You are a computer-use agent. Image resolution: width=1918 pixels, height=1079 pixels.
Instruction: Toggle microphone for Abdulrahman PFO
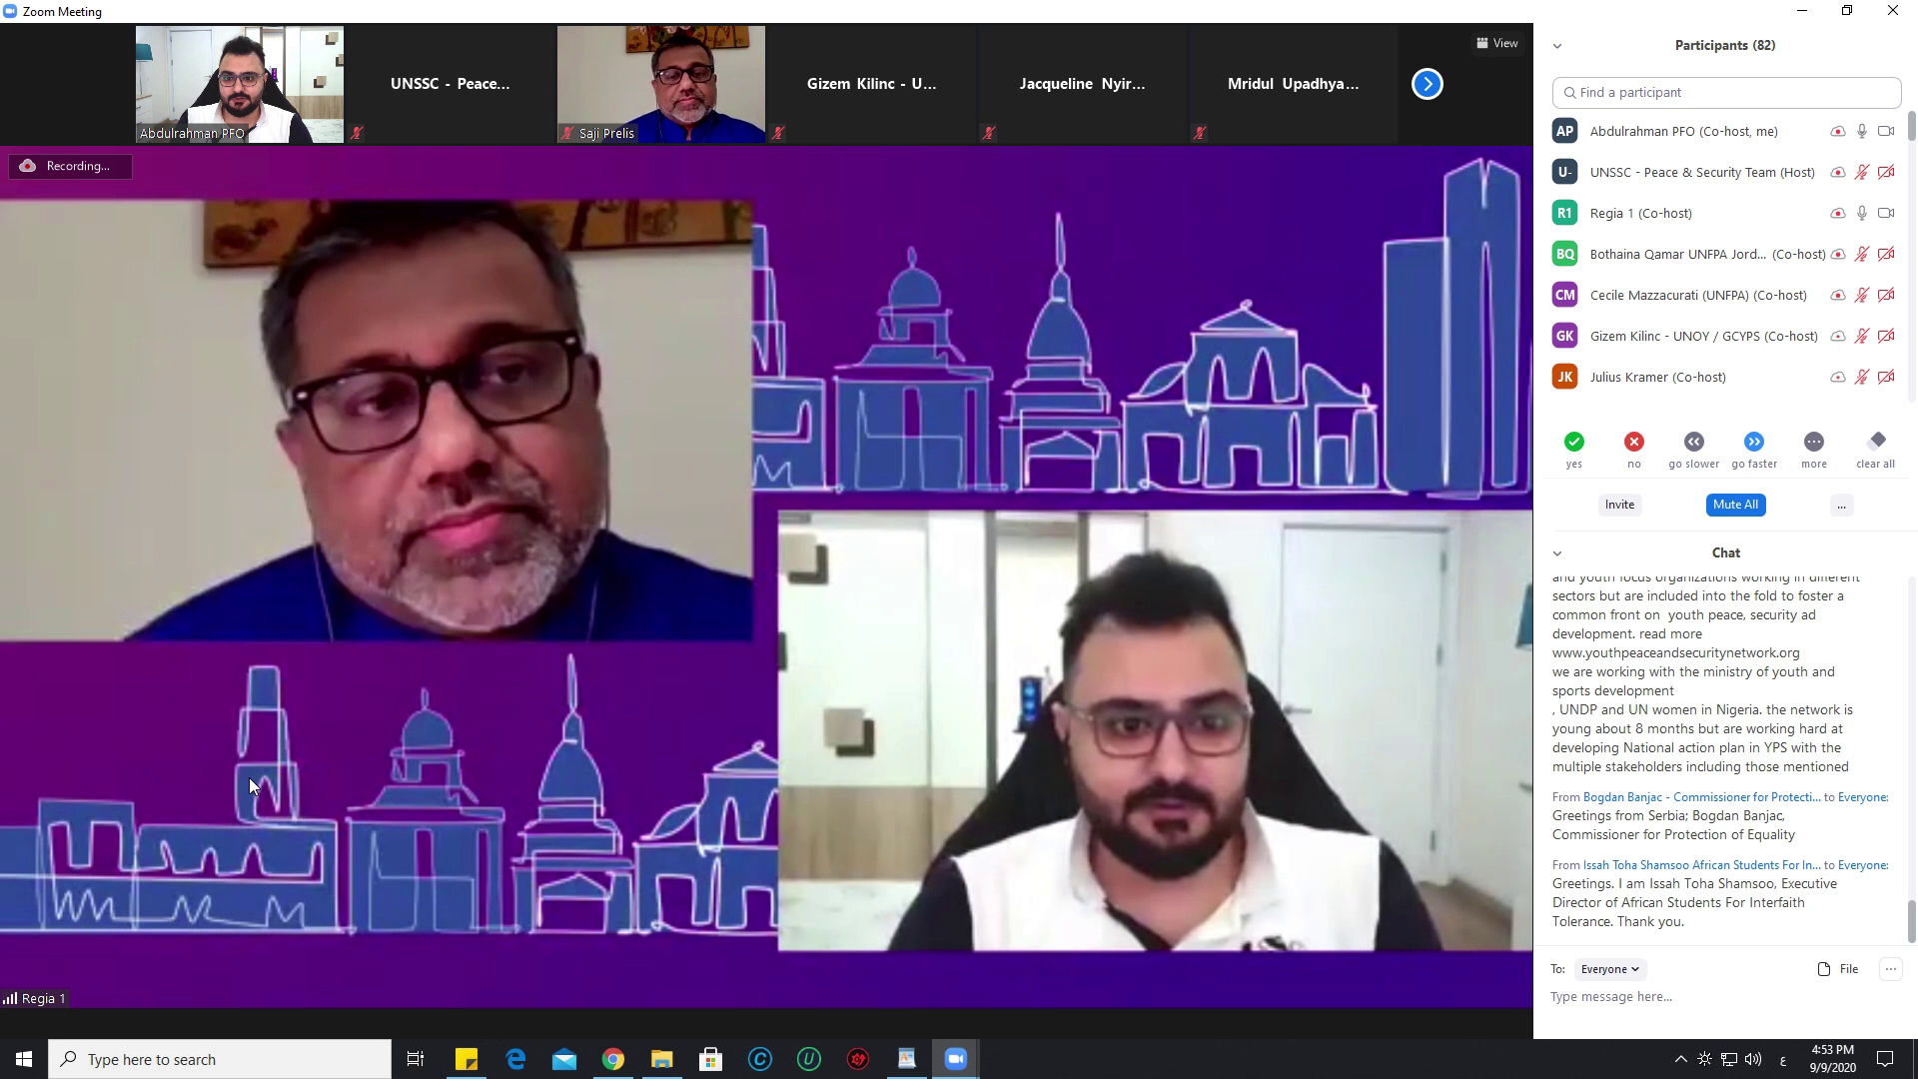1862,131
